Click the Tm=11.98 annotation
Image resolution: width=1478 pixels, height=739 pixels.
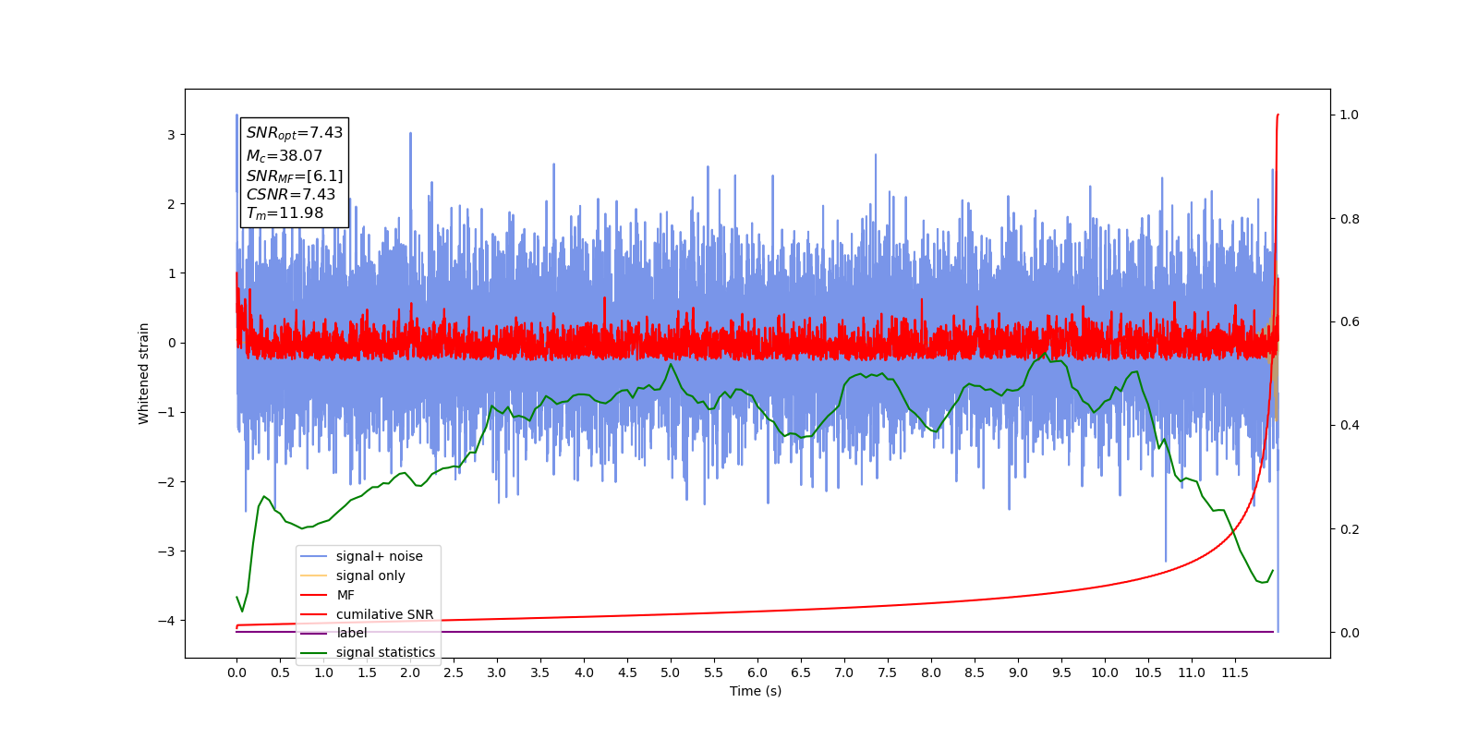click(x=285, y=213)
